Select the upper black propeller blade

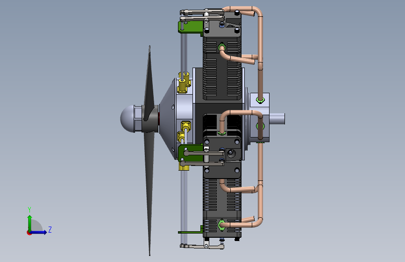click(149, 83)
